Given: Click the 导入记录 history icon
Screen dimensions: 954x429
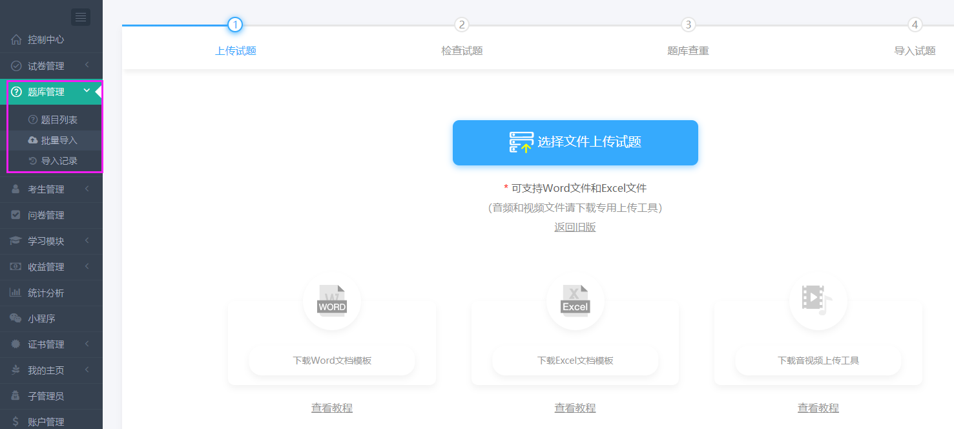Looking at the screenshot, I should [33, 161].
